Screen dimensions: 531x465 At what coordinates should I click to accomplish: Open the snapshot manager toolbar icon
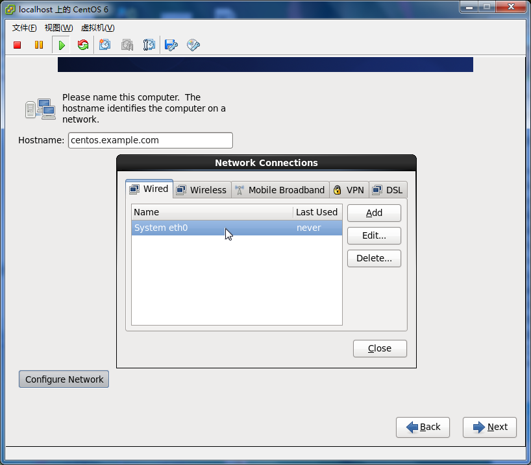(149, 45)
